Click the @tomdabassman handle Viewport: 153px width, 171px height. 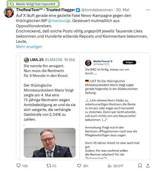[97, 10]
